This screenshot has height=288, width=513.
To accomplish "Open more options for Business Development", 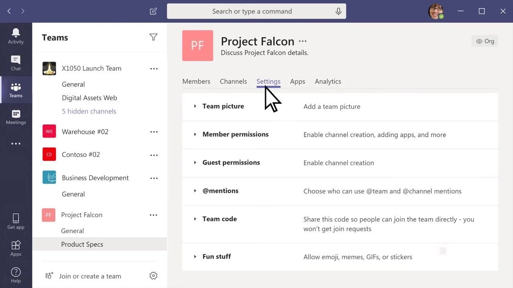I will click(x=154, y=178).
